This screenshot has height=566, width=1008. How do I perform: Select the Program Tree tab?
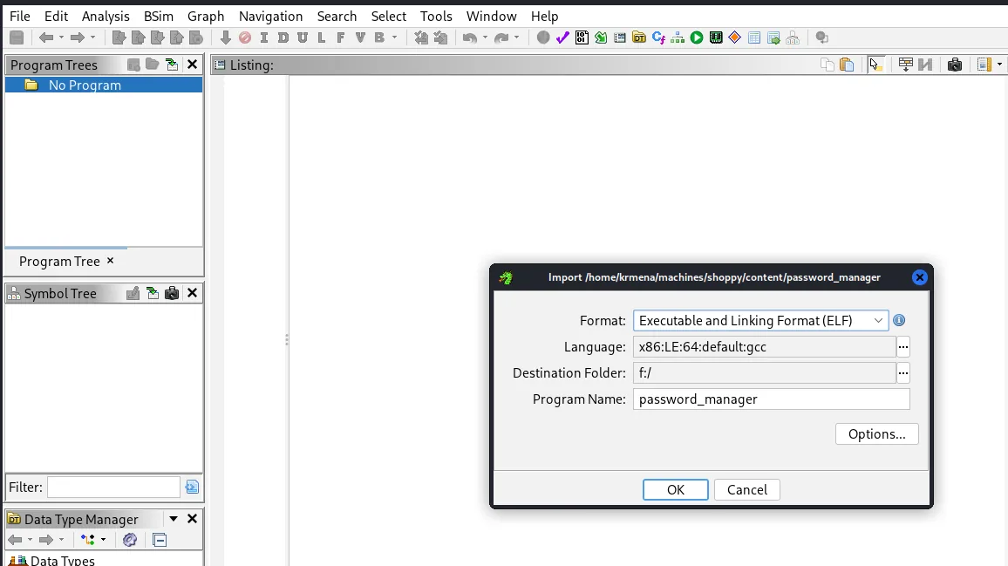59,261
